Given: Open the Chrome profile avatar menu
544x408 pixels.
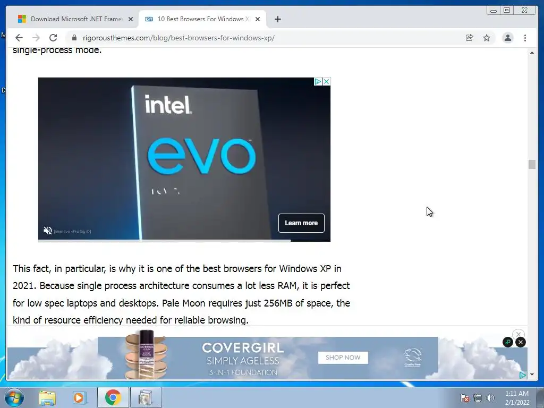Looking at the screenshot, I should [507, 38].
